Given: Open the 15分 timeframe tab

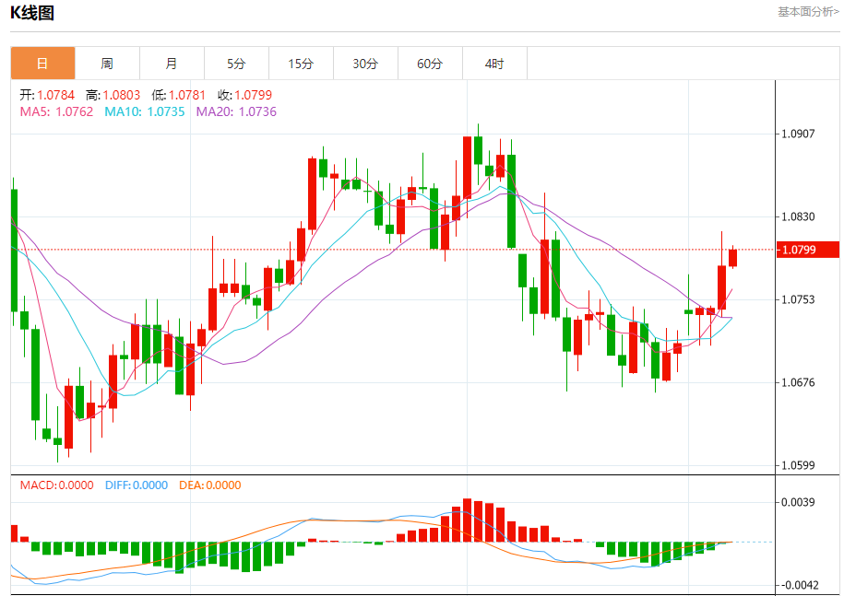Looking at the screenshot, I should 302,64.
